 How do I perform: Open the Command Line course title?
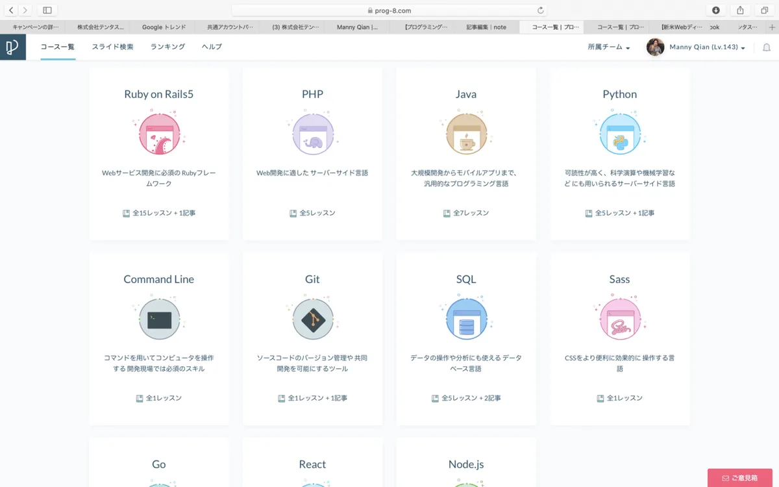point(159,279)
